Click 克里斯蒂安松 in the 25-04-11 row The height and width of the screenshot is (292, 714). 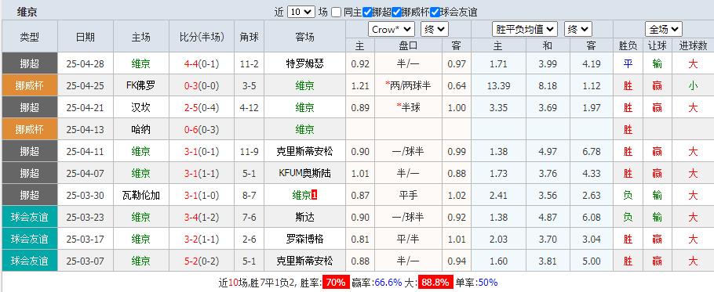304,151
